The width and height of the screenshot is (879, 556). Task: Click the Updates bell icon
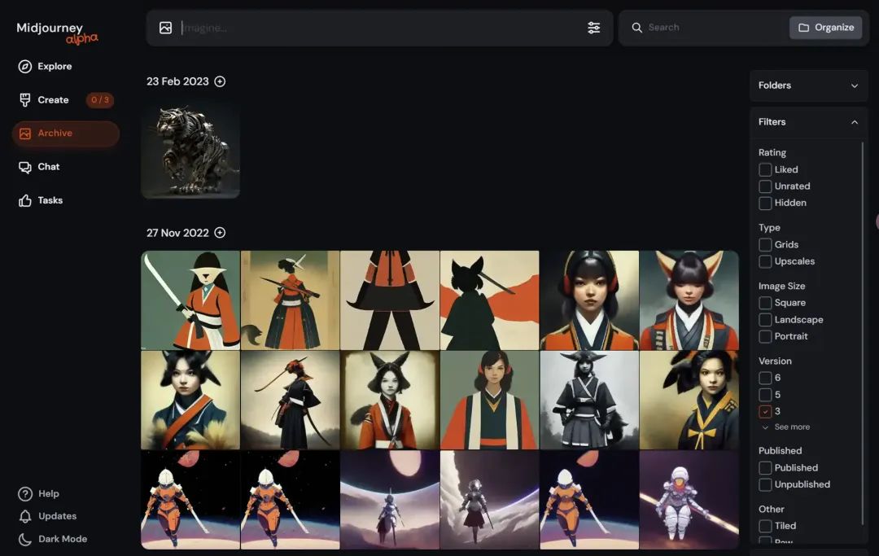(x=24, y=516)
